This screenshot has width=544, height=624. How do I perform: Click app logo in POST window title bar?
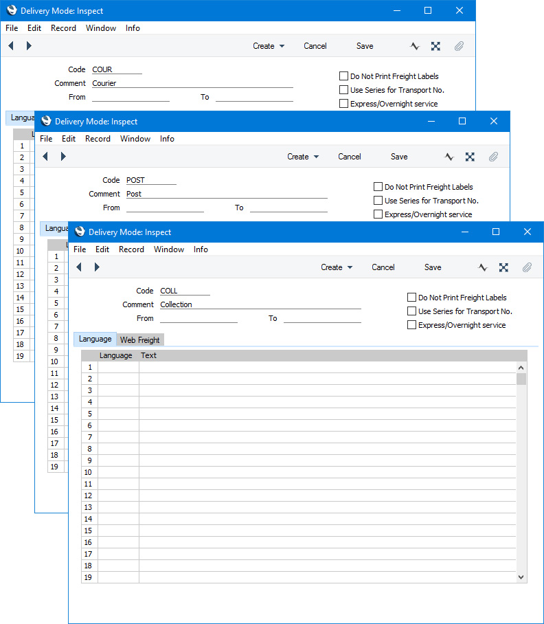click(46, 121)
